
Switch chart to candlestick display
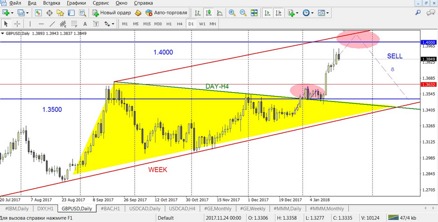coord(209,13)
